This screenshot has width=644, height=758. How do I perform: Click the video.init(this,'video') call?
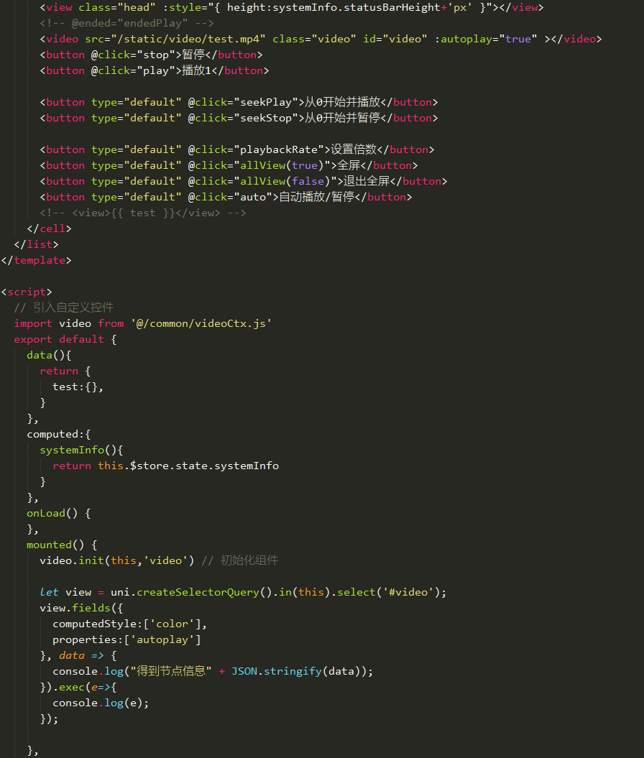(116, 560)
